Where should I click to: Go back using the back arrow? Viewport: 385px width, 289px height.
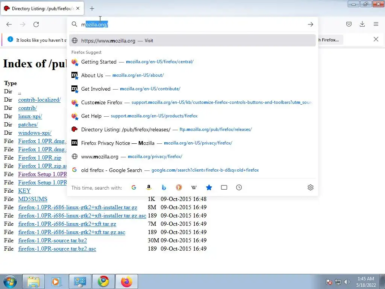point(9,24)
